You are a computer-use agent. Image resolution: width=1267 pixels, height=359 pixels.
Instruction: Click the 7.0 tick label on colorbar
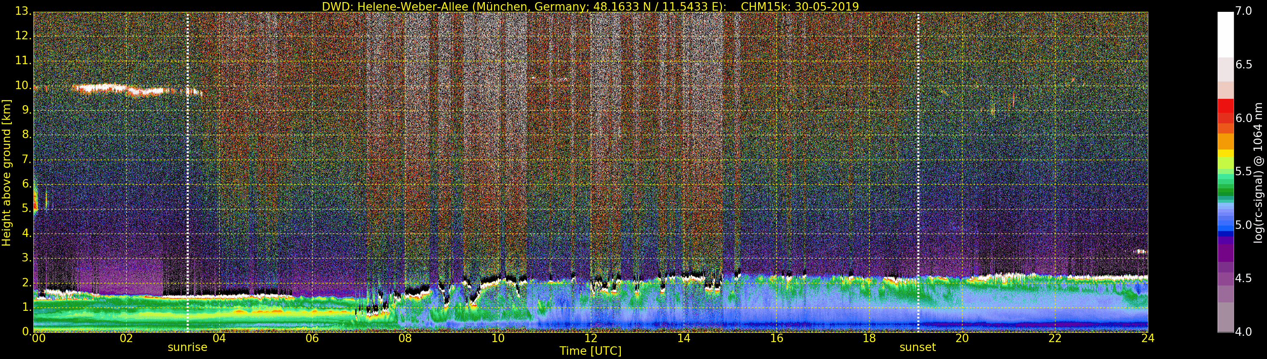tap(1244, 11)
